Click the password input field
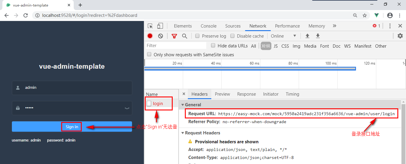This screenshot has width=406, height=164. pyautogui.click(x=72, y=108)
